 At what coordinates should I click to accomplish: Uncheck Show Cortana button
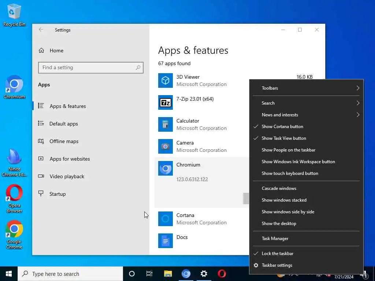click(x=306, y=127)
